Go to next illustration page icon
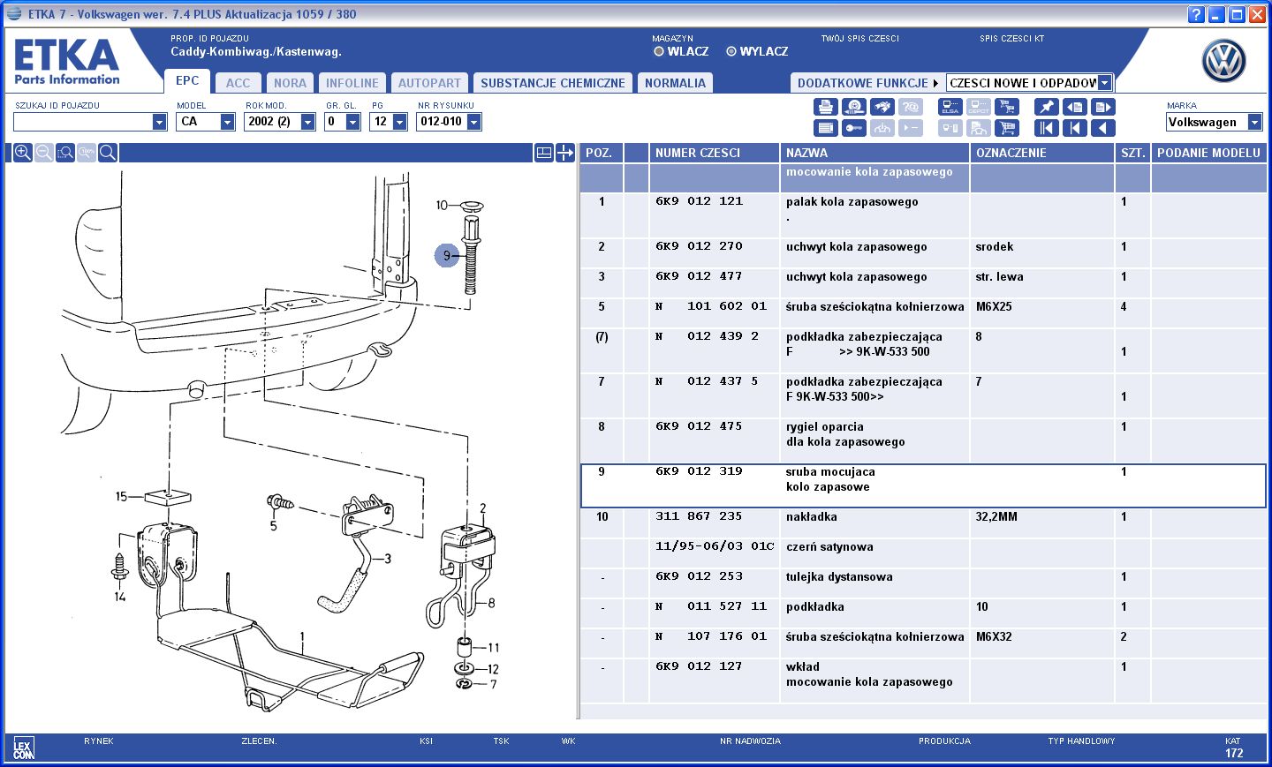1272x767 pixels. [1103, 107]
